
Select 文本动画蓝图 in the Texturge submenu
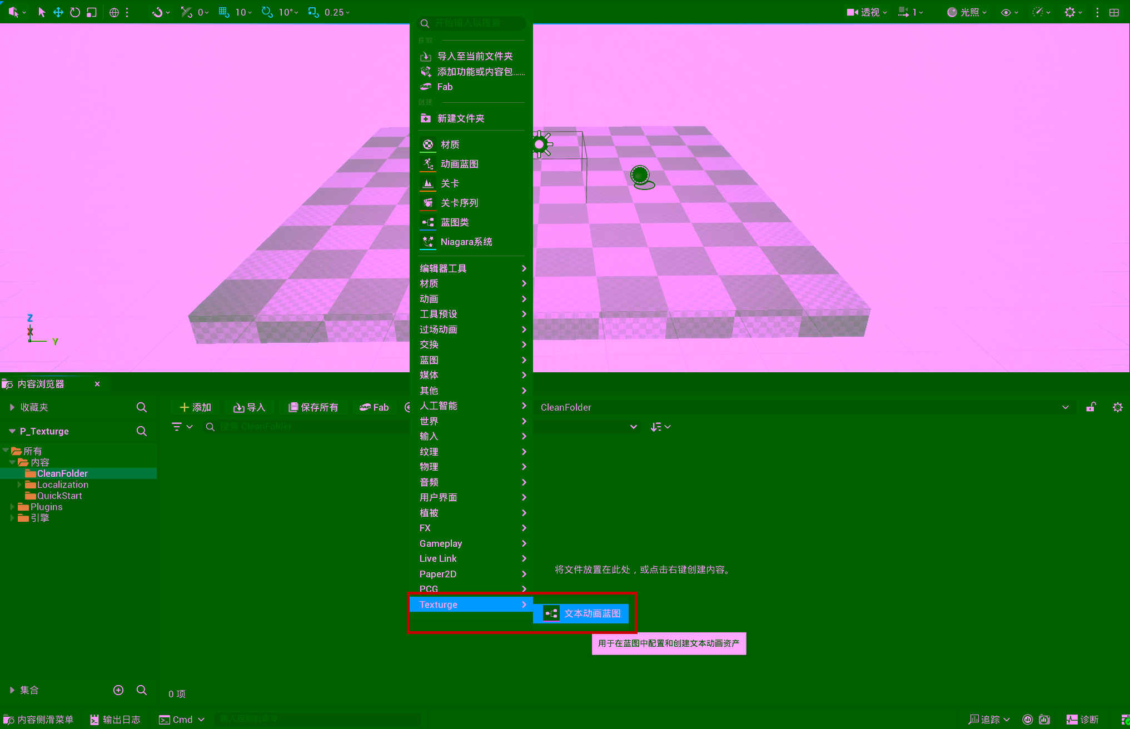pos(581,613)
